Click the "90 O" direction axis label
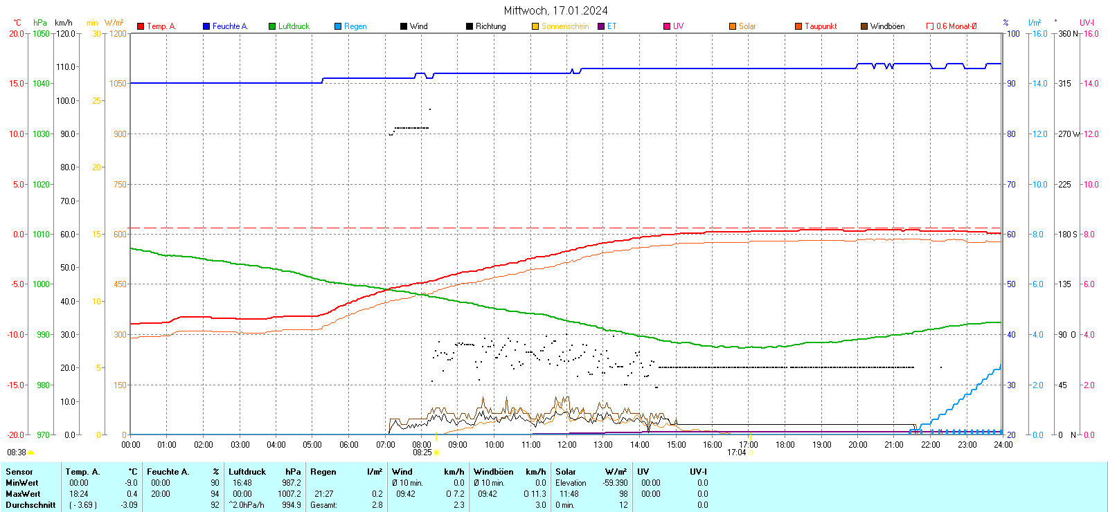Viewport: 1108px width, 512px height. [1067, 335]
